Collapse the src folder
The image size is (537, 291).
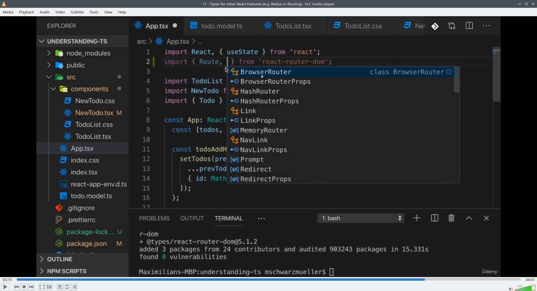[83, 77]
